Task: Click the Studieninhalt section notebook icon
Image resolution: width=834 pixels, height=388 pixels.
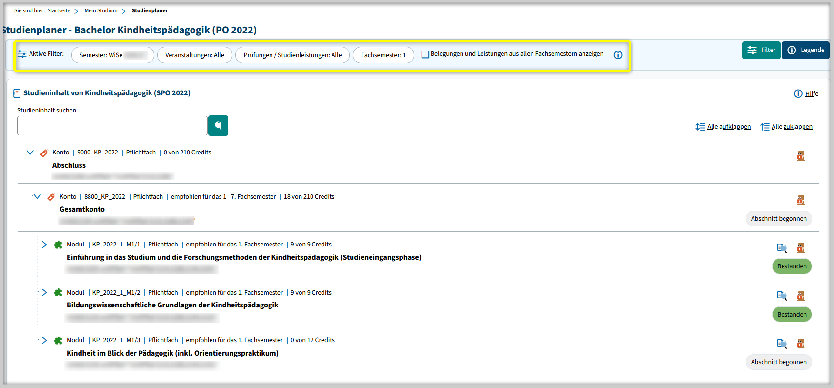Action: (17, 93)
